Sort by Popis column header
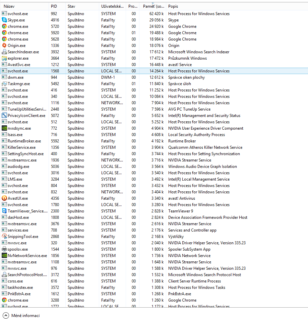Image resolution: width=308 pixels, height=319 pixels. (x=237, y=6)
